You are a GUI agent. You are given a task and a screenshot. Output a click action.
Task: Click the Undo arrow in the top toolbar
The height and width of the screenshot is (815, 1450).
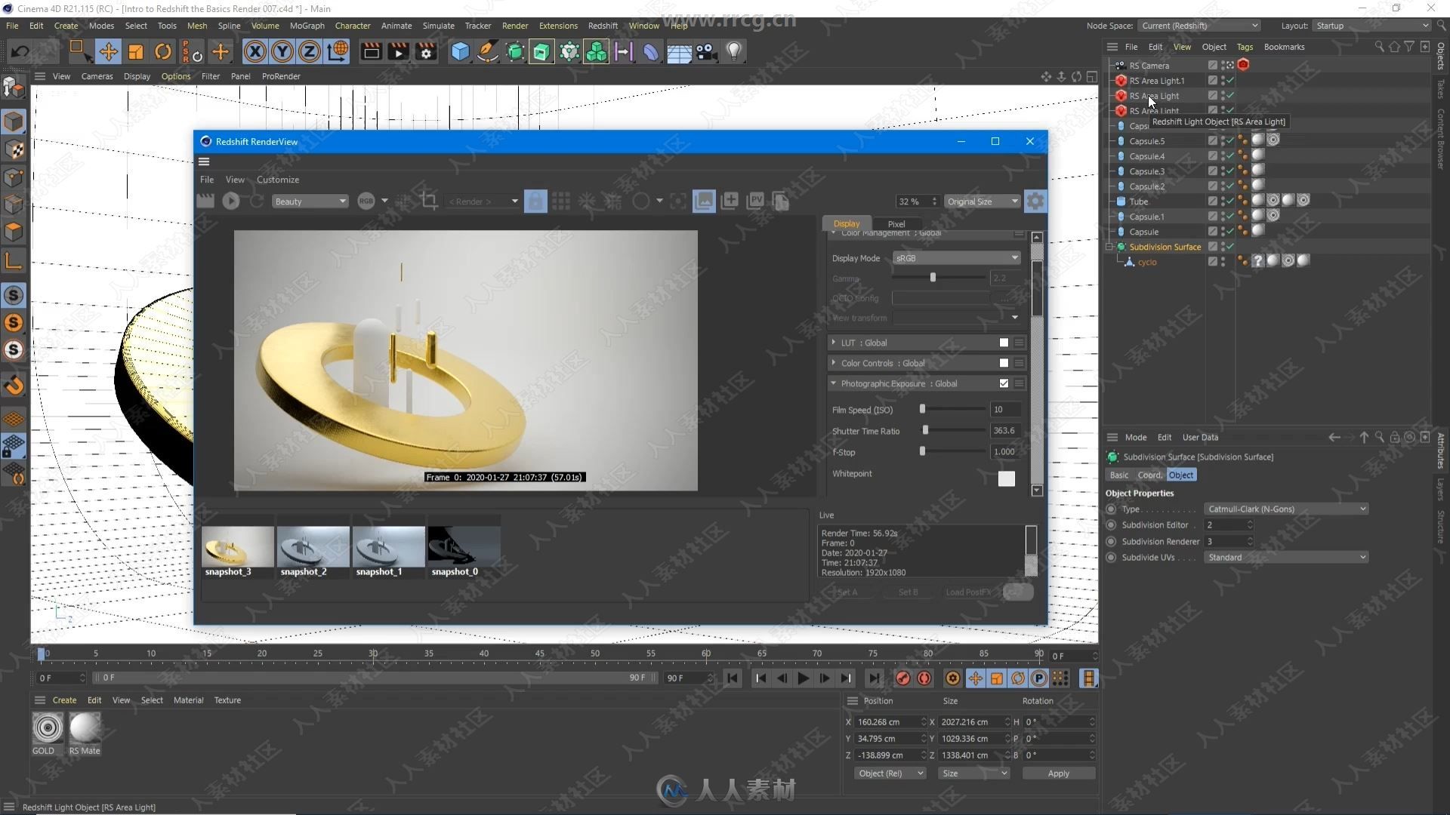point(20,51)
